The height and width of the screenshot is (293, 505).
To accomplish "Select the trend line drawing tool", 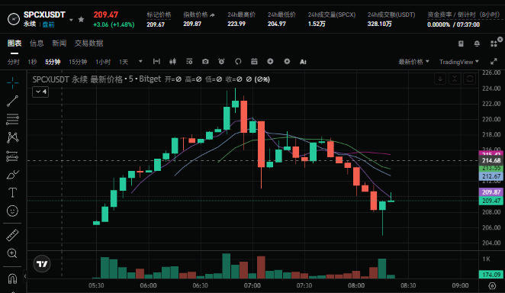I will [12, 101].
